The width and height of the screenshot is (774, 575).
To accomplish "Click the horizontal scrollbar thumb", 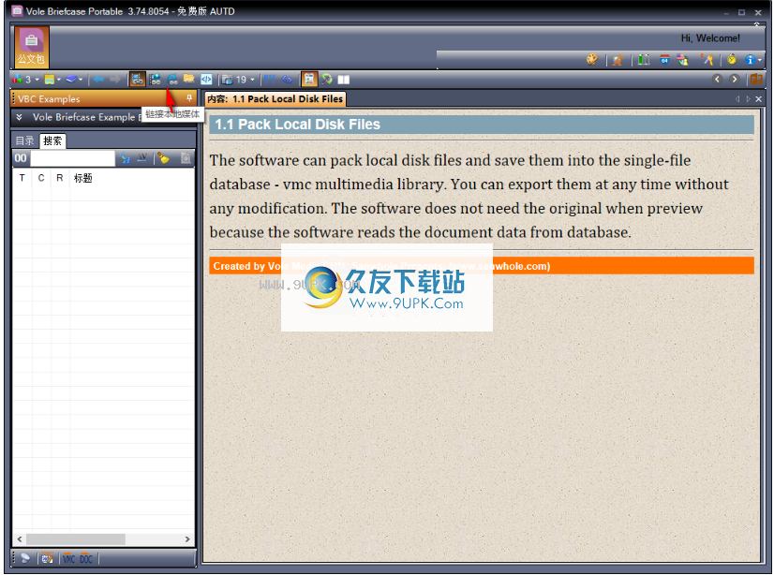I will click(x=76, y=539).
